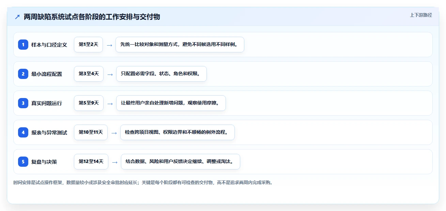Click the arrow after 第1至2天

[109, 45]
